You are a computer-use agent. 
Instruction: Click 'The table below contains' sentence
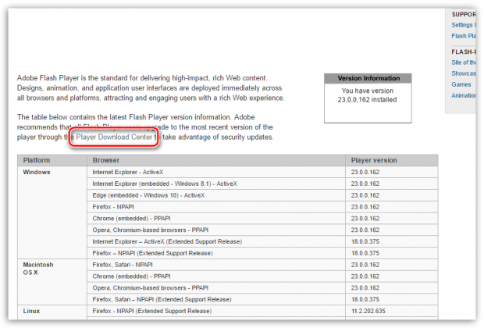coord(123,117)
